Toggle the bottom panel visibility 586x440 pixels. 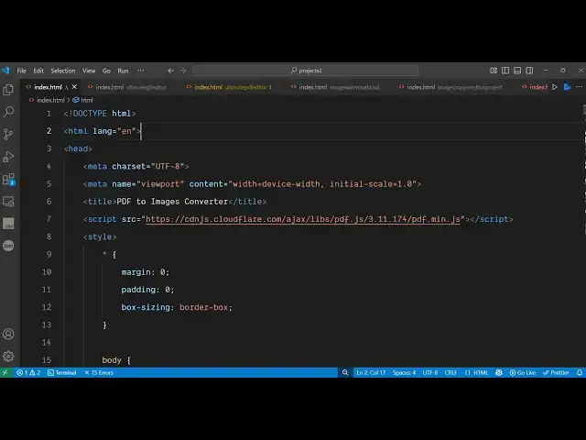click(517, 71)
